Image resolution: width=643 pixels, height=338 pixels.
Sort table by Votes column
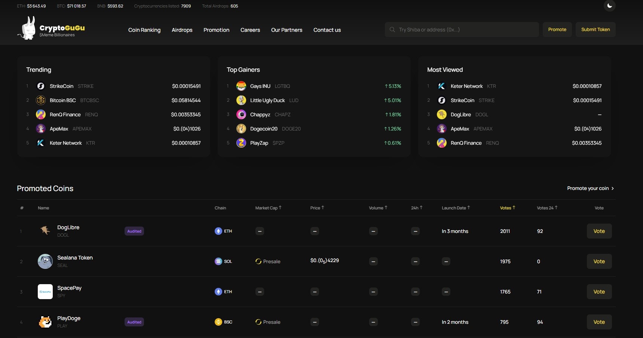[508, 208]
